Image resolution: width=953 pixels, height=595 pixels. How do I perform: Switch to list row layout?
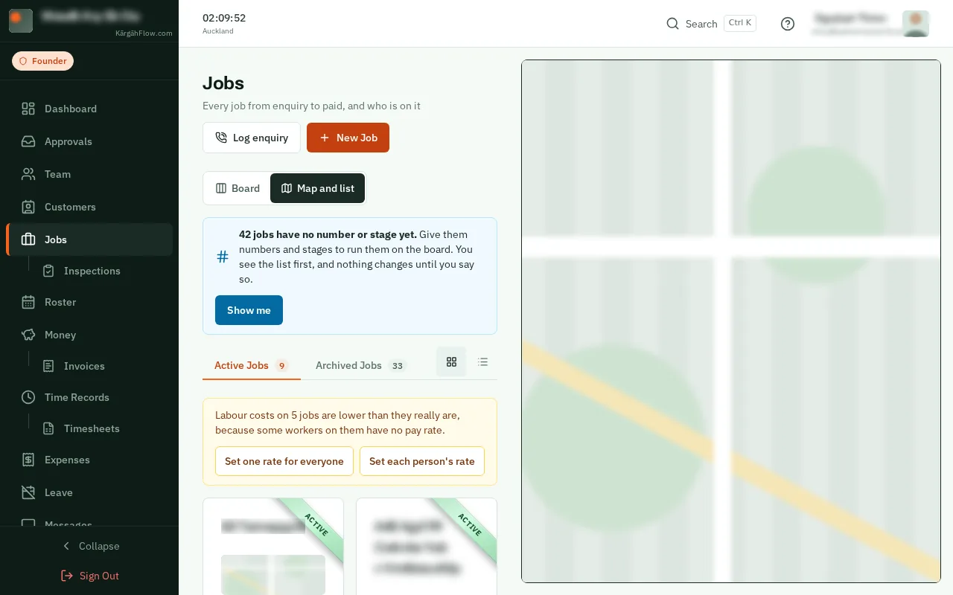coord(482,361)
